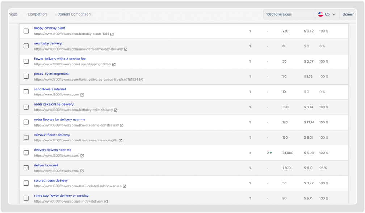Open the Domain Comparison tab
This screenshot has width=365, height=213.
[x=74, y=14]
